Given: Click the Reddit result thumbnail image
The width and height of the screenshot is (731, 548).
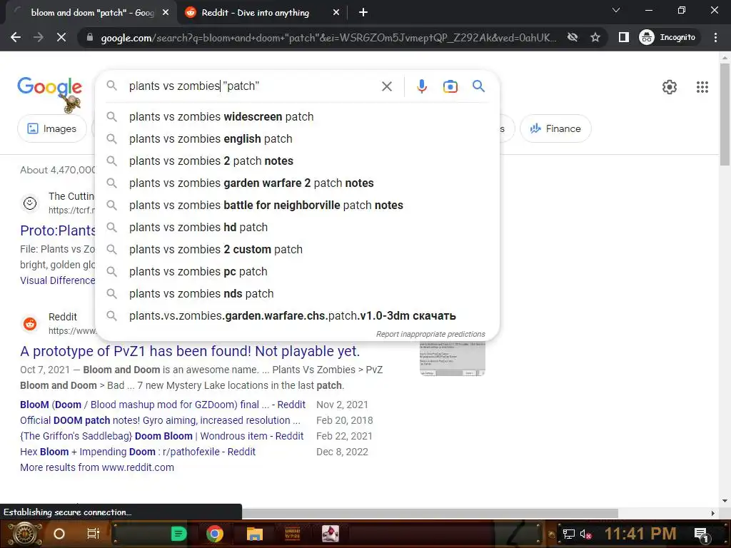Looking at the screenshot, I should click(x=452, y=358).
